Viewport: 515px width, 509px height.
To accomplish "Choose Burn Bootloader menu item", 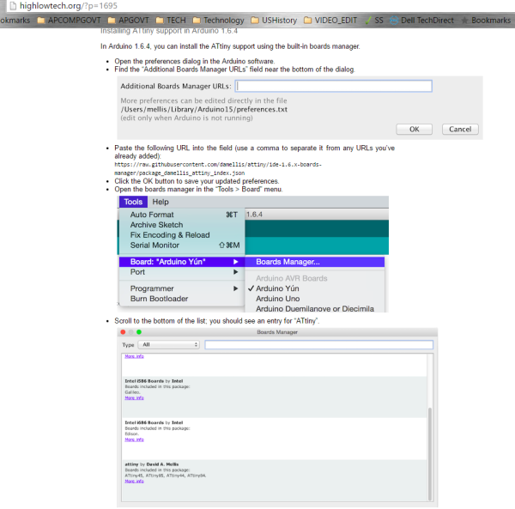I will [182, 299].
